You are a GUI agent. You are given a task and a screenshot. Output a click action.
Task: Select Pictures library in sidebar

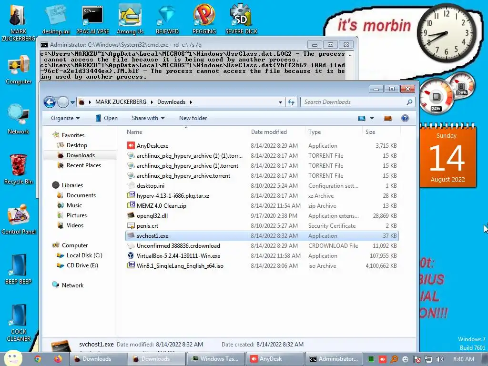pos(77,215)
